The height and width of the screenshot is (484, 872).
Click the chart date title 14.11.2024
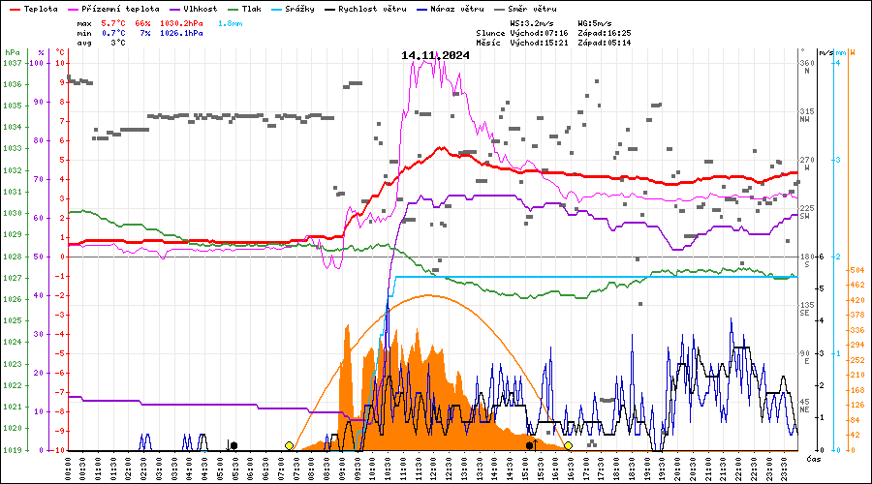pyautogui.click(x=435, y=55)
